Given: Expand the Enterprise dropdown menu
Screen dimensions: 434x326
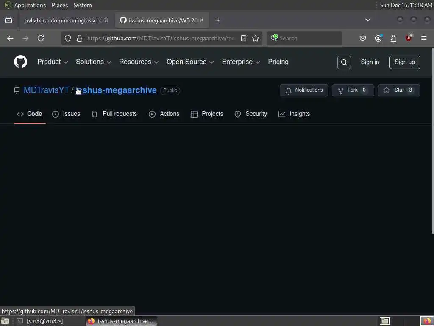Looking at the screenshot, I should pos(241,62).
